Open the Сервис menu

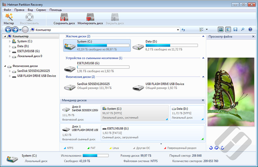(x=41, y=10)
